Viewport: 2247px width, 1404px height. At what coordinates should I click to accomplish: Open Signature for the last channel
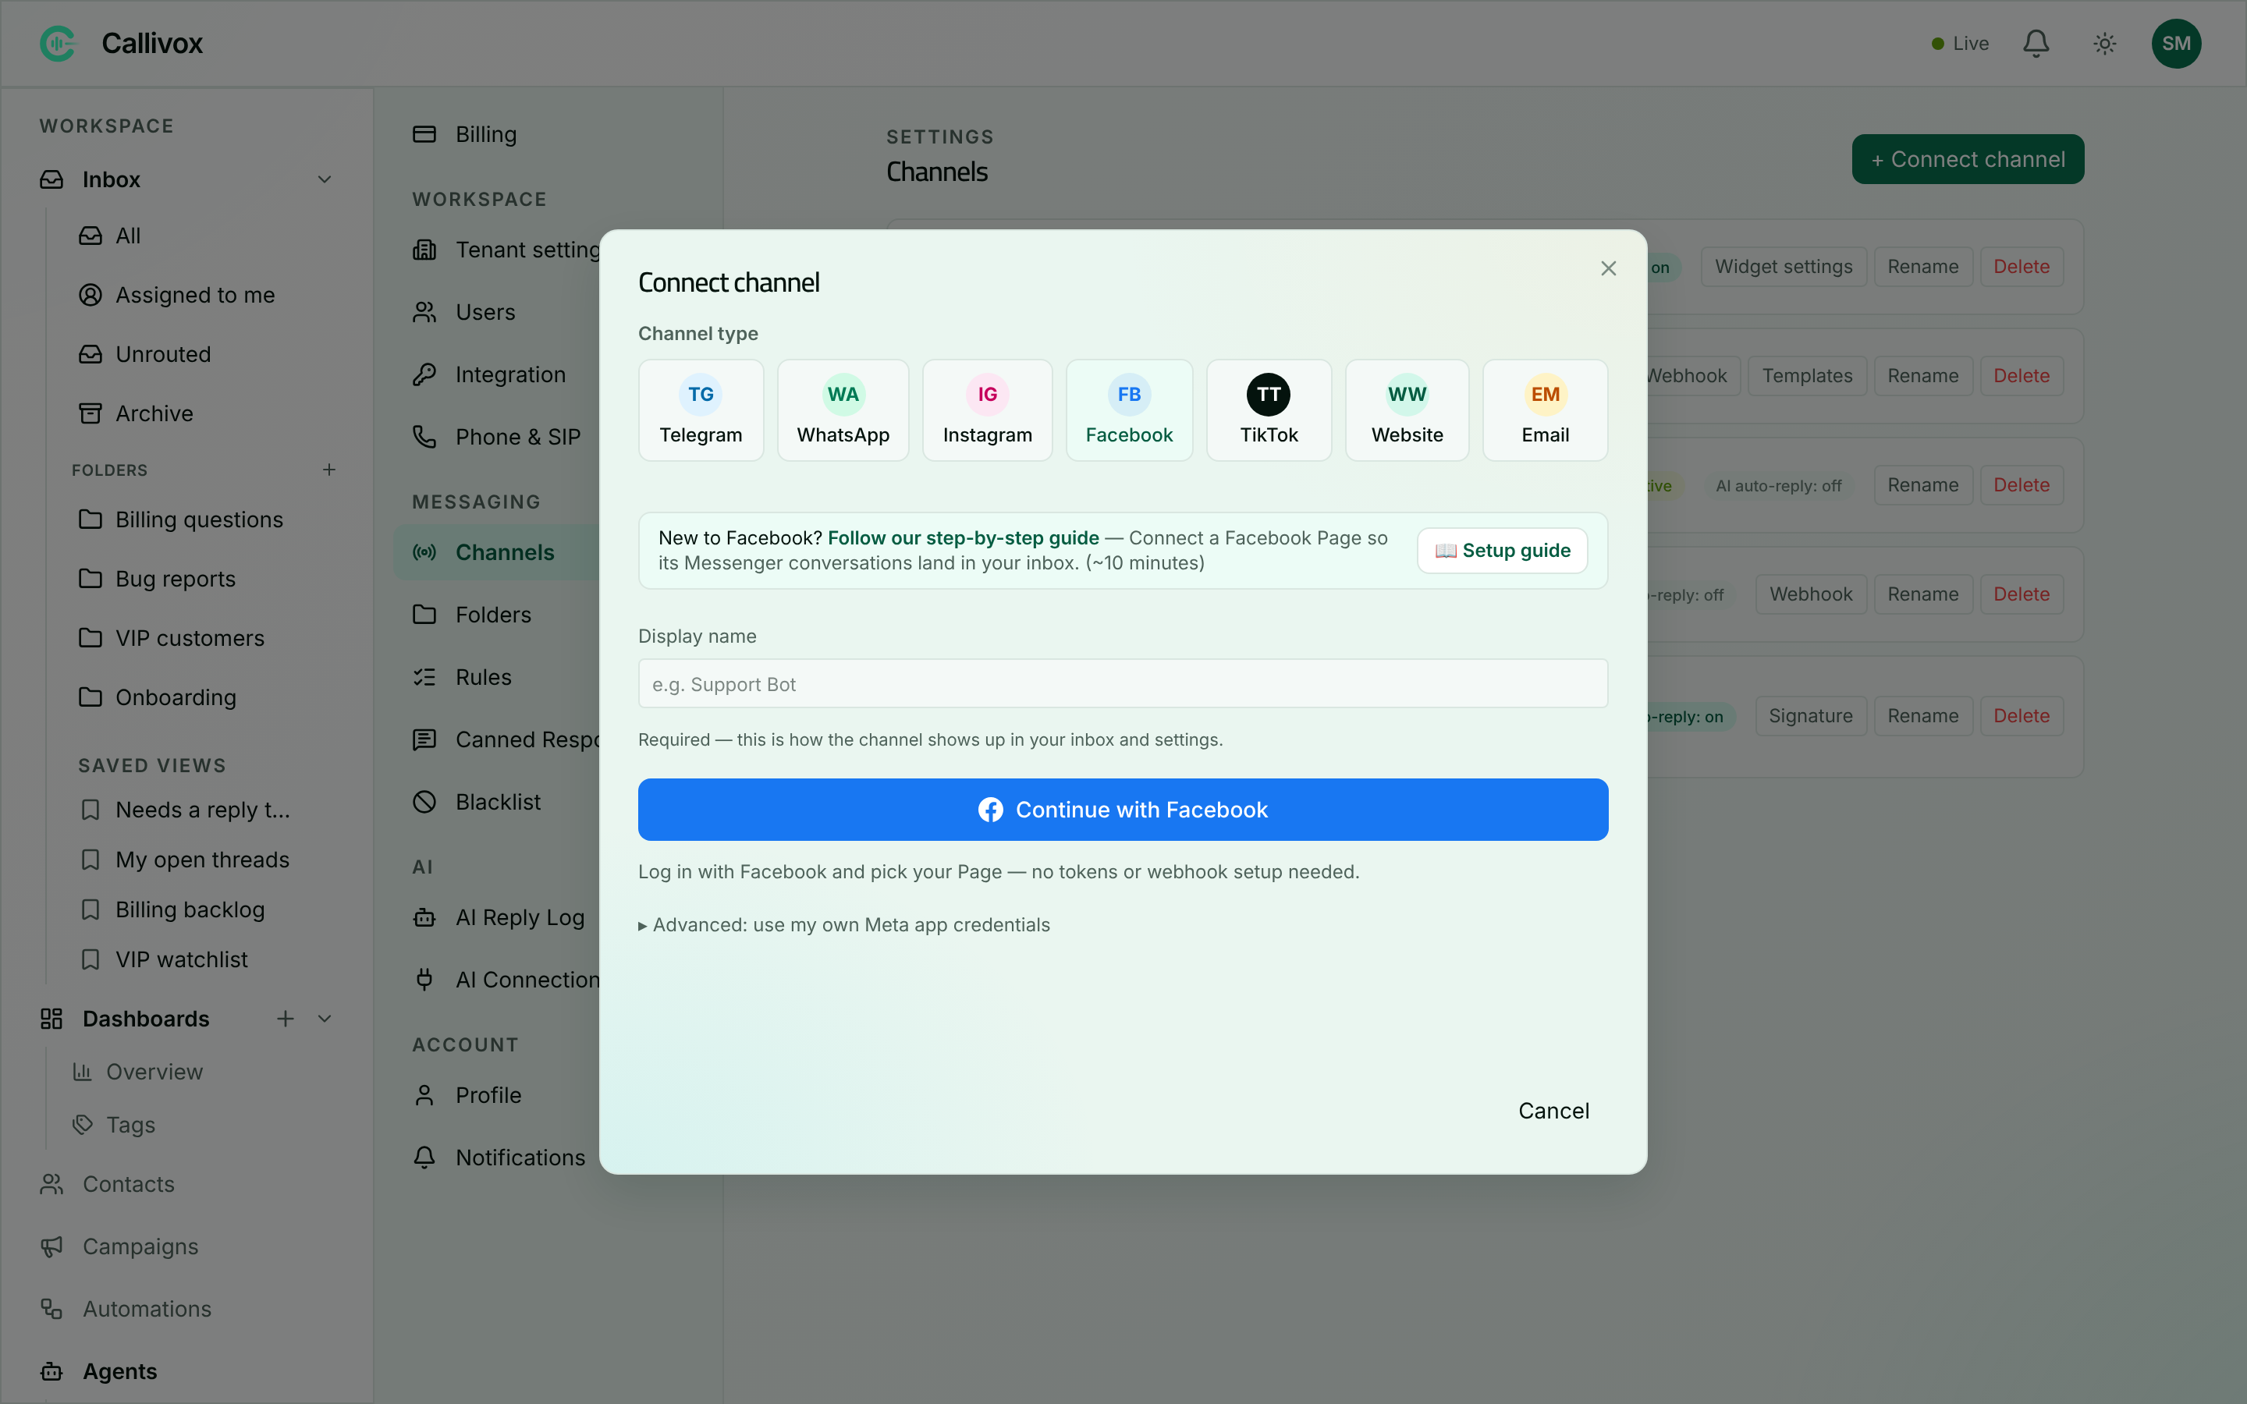click(1809, 716)
